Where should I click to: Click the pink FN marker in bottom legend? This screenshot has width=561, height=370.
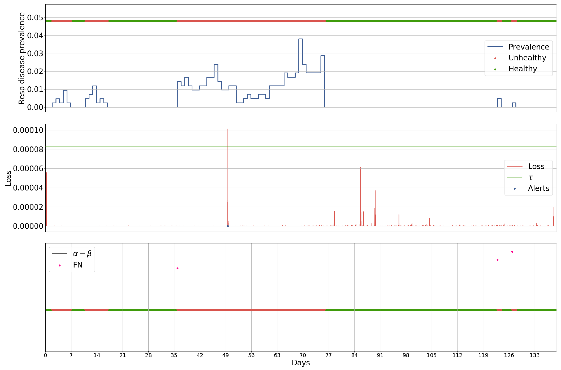59,265
